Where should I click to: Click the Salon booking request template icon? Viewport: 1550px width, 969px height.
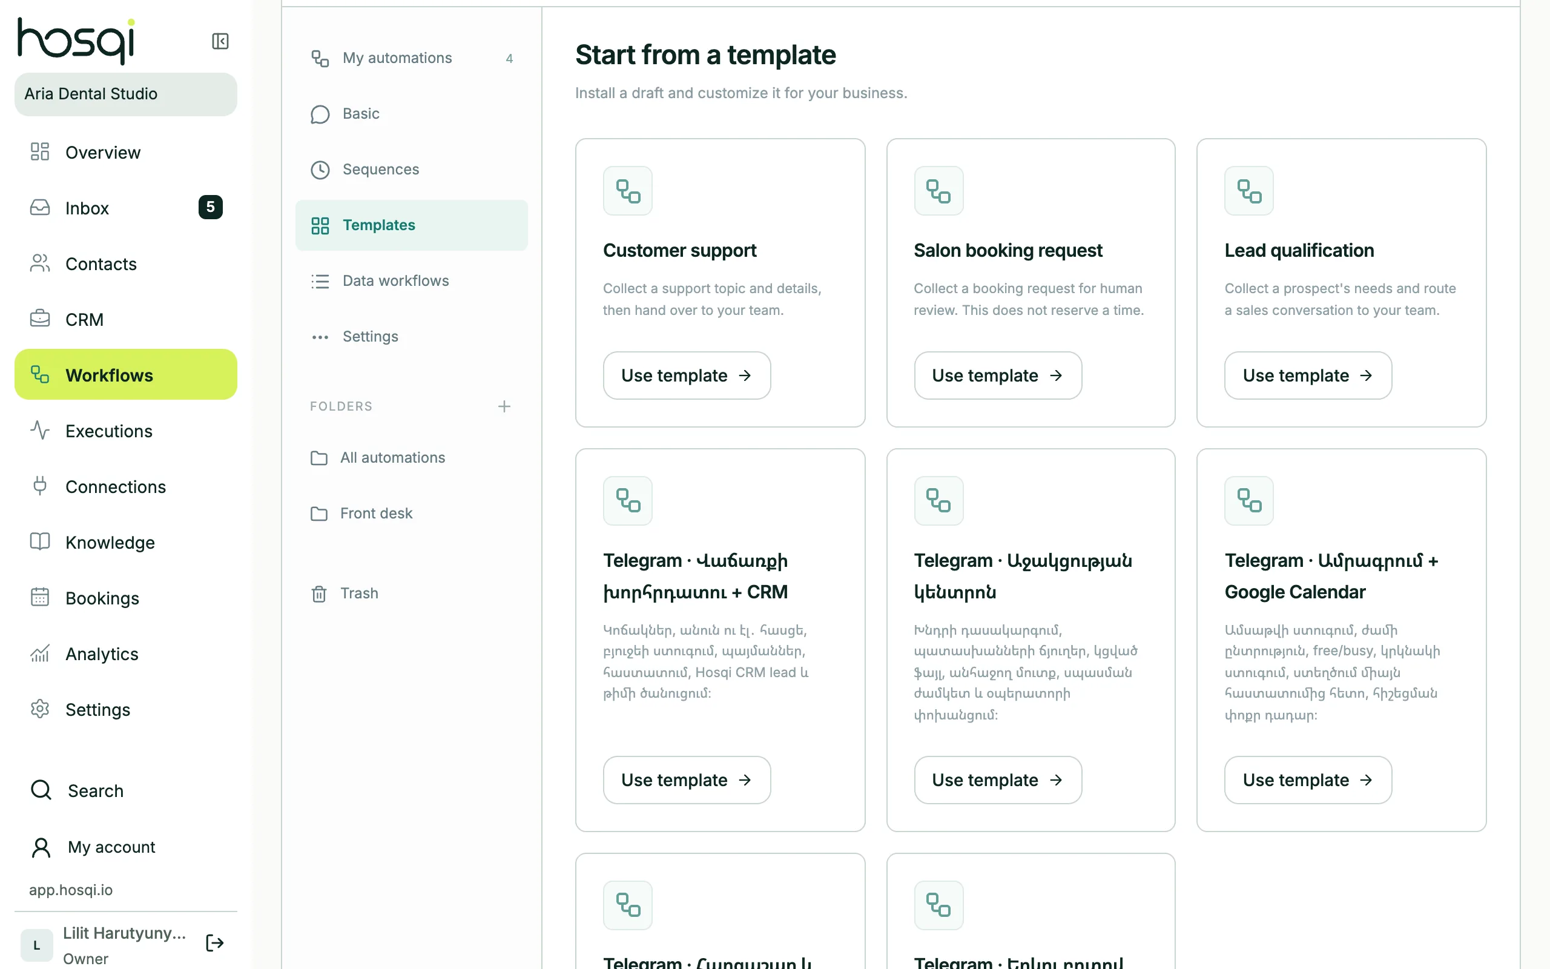[x=938, y=191]
